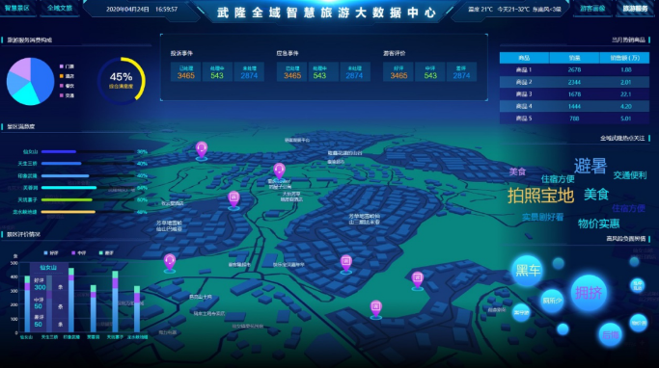Image resolution: width=659 pixels, height=368 pixels.
Task: Click 游客评价 差评 2874 card
Action: click(461, 71)
